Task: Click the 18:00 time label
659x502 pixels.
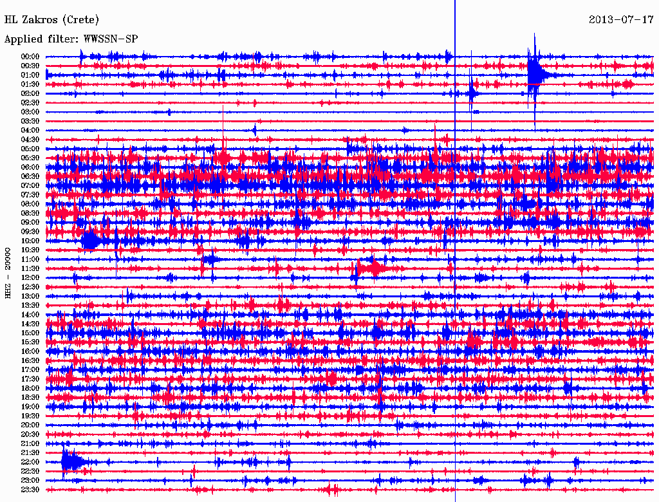Action: pos(30,389)
